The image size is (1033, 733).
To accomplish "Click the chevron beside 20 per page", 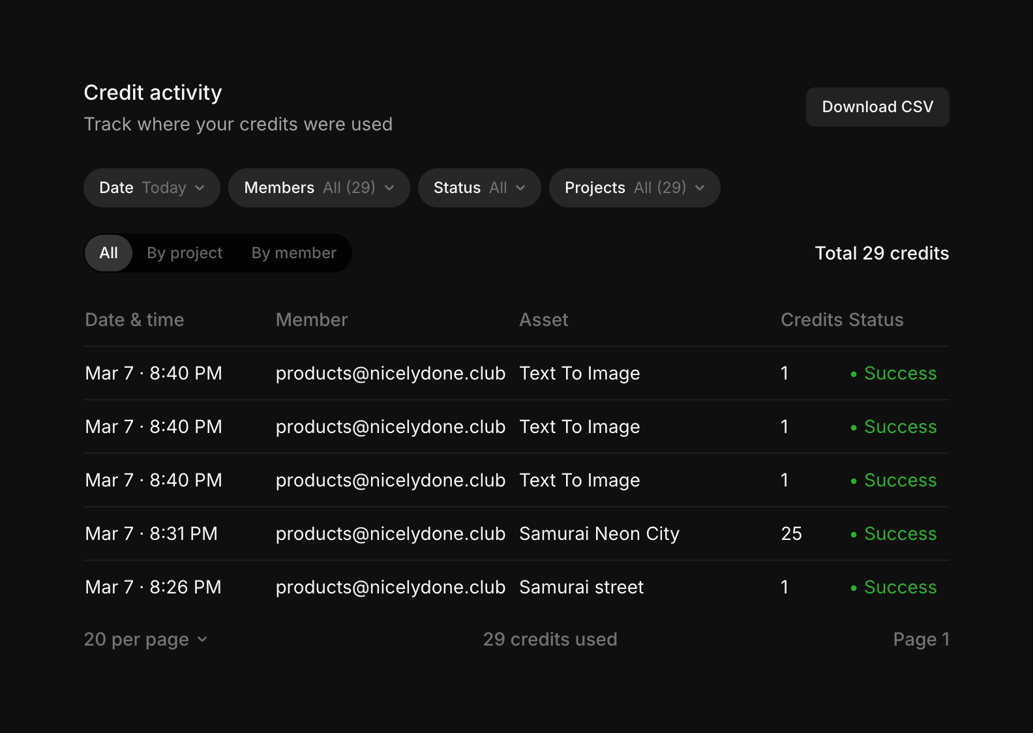I will point(202,639).
